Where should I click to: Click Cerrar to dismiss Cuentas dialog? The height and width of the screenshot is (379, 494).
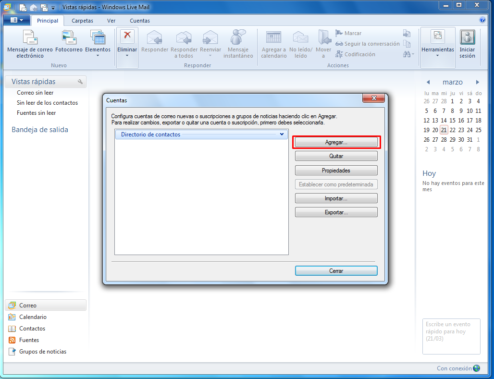(x=336, y=271)
